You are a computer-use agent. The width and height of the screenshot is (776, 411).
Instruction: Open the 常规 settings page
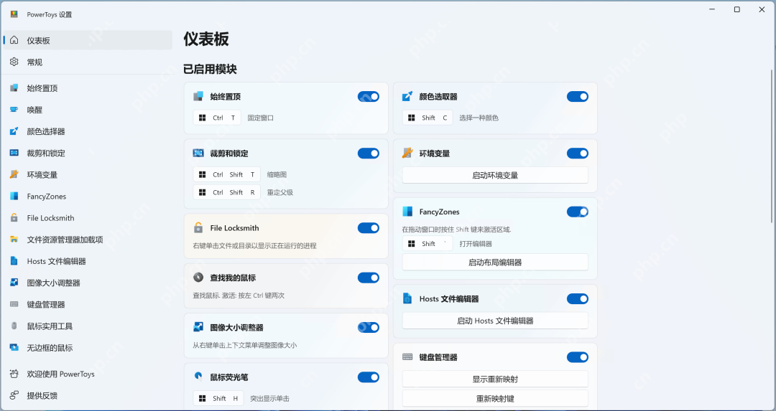pyautogui.click(x=34, y=62)
